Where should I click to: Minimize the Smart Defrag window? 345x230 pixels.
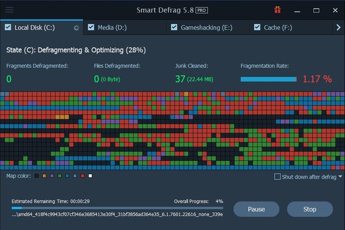[x=297, y=11]
